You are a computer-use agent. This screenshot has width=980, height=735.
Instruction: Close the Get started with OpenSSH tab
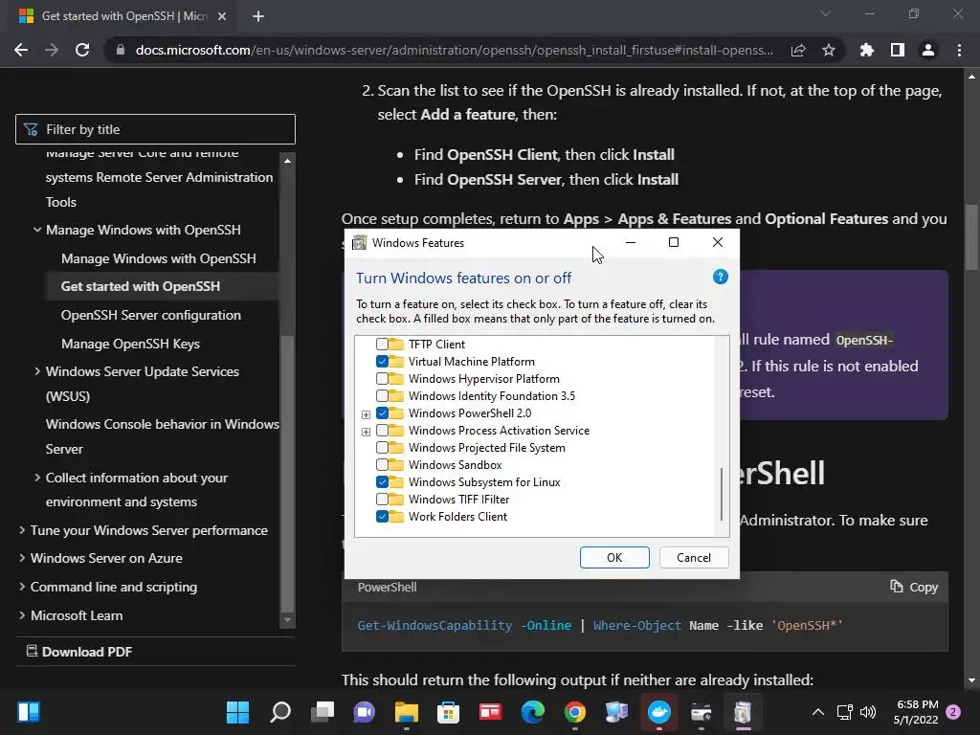[222, 16]
